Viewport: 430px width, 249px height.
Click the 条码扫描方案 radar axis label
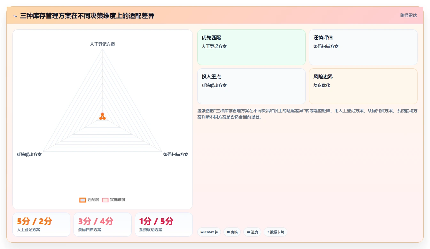176,154
